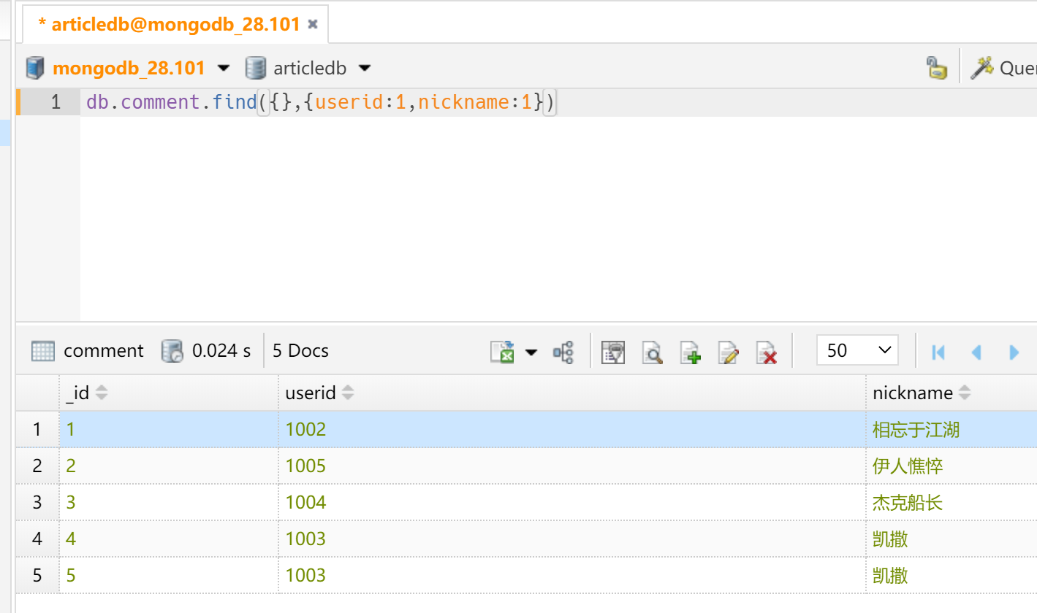Expand the mongodb_28.101 connection dropdown
The image size is (1037, 613).
click(x=224, y=69)
